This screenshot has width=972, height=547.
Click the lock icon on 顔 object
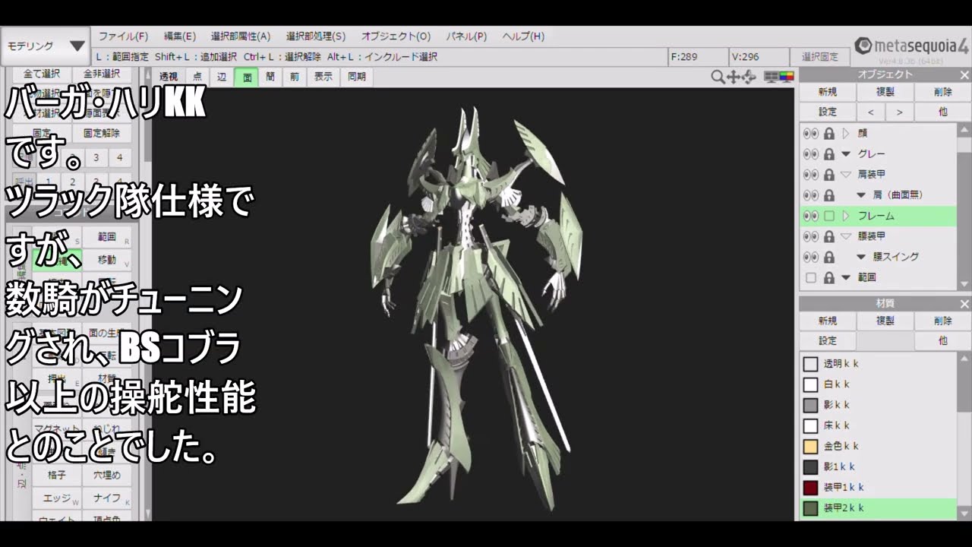[x=829, y=133]
